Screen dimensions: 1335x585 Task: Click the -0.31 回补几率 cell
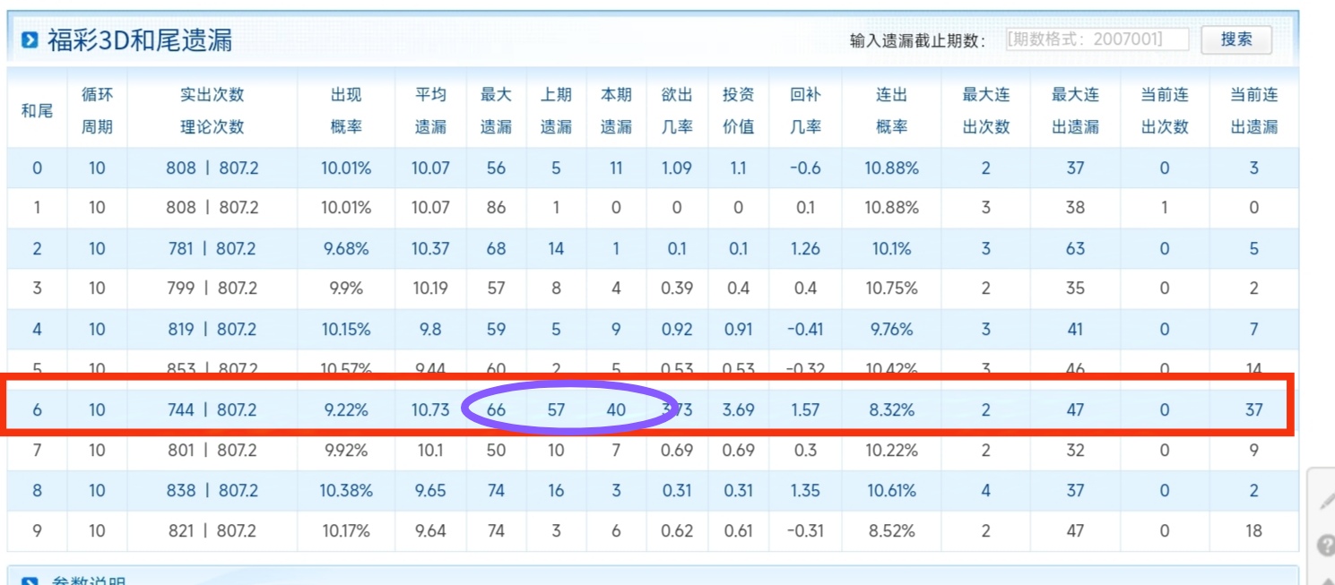tap(805, 530)
